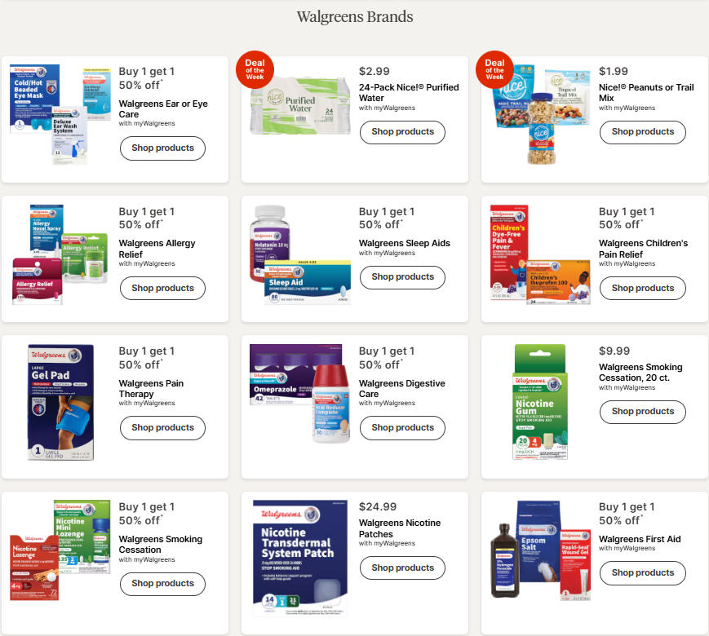Shop products for Walgreens Sleep Aids
Image resolution: width=709 pixels, height=636 pixels.
(402, 277)
